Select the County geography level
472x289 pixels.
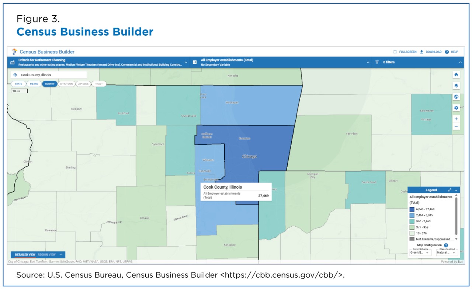50,84
